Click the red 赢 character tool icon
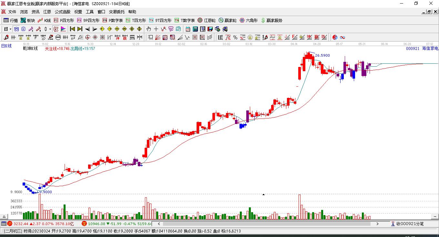The width and height of the screenshot is (439, 237). (x=125, y=37)
